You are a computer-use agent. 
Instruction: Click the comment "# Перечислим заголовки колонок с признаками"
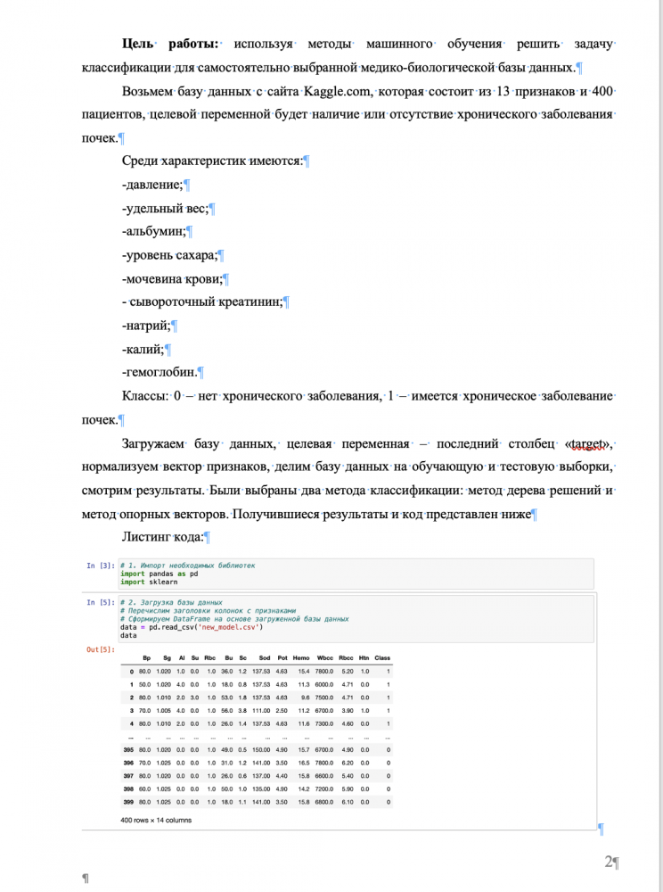[x=208, y=610]
